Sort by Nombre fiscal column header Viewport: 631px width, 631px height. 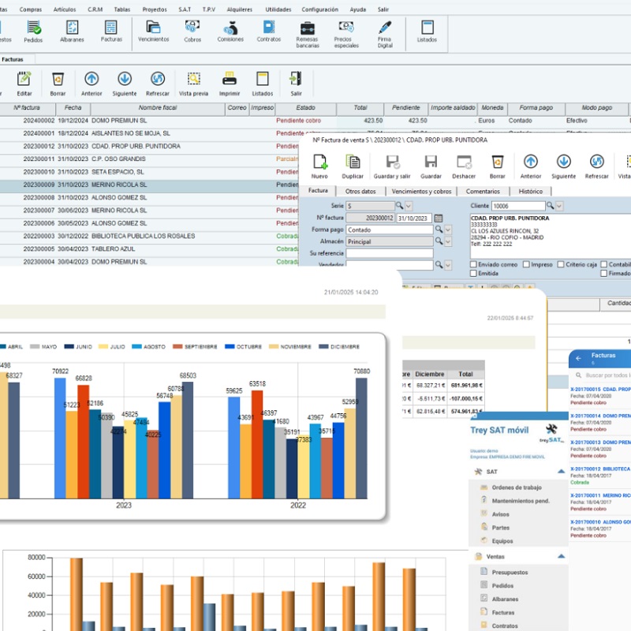[x=157, y=108]
